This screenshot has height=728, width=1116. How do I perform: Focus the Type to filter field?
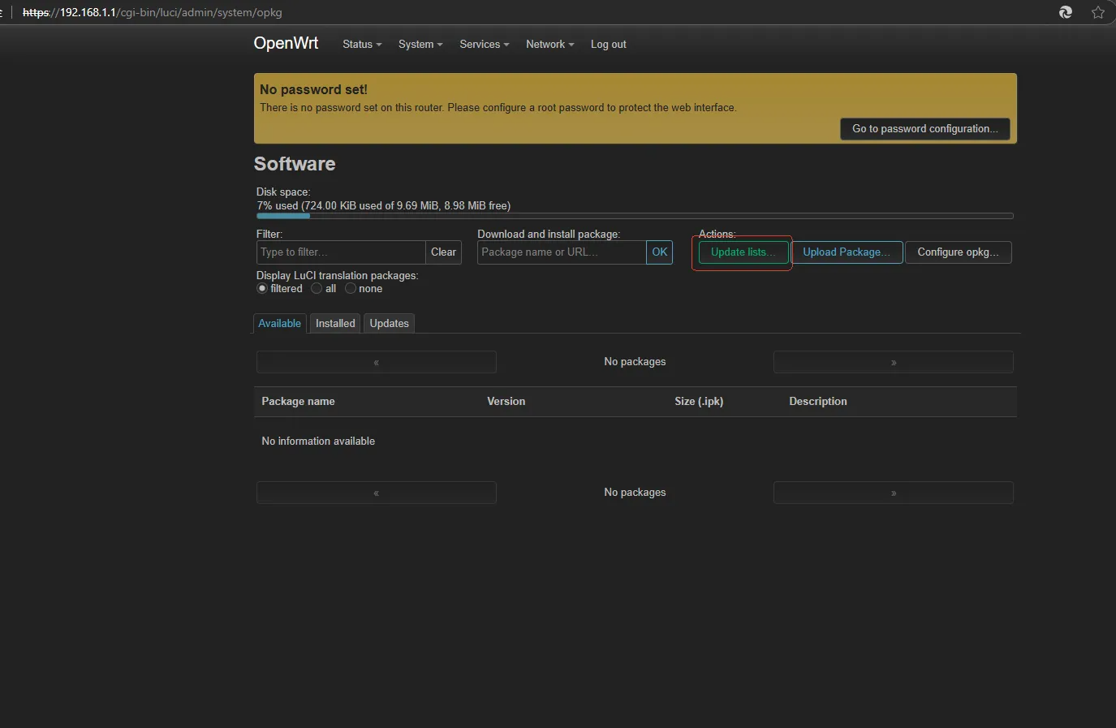[x=341, y=252]
